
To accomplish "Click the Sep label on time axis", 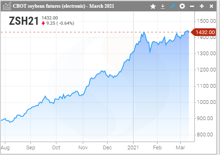I will 30,148.
